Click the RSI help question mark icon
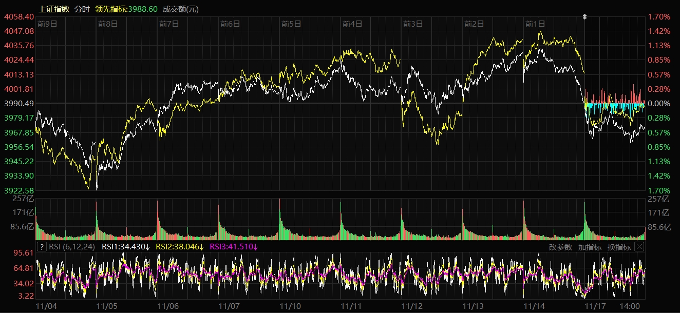680x313 pixels. [x=42, y=247]
